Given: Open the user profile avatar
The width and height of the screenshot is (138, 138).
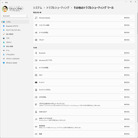Looking at the screenshot, I should click(5, 9).
